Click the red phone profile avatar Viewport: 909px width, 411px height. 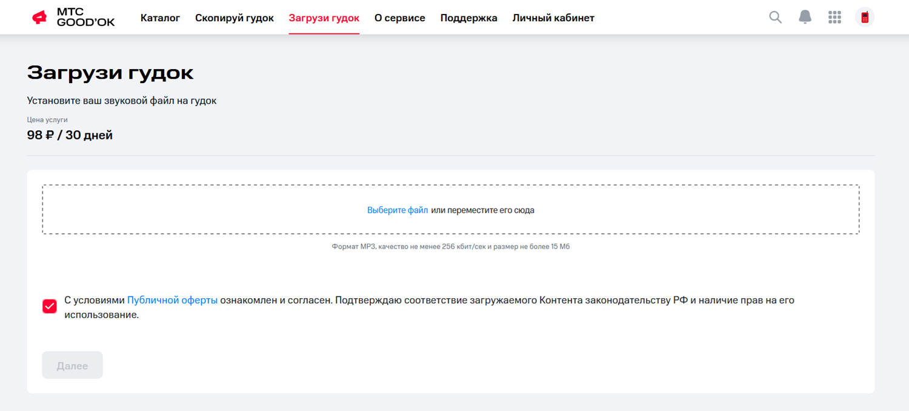[865, 17]
